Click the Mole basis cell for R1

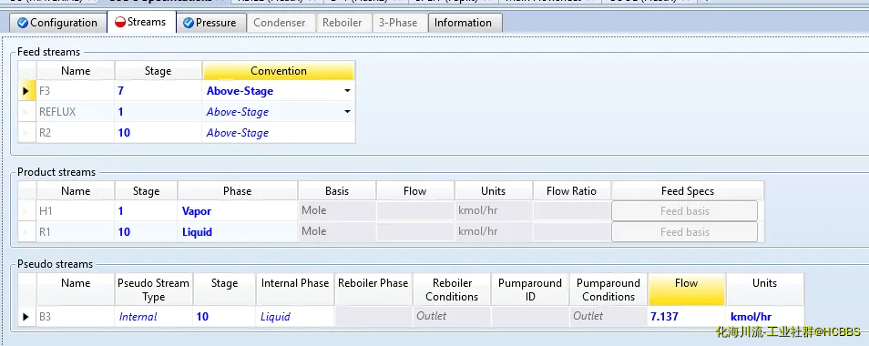[337, 232]
